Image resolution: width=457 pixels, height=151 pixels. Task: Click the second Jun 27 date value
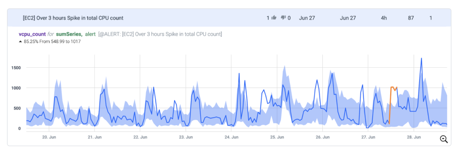coord(348,18)
